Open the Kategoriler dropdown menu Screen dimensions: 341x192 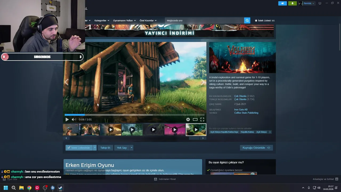[x=102, y=21]
